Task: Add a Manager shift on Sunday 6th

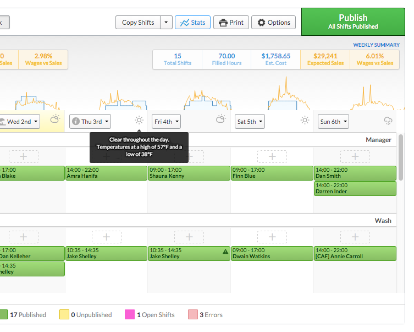Action: [355, 157]
